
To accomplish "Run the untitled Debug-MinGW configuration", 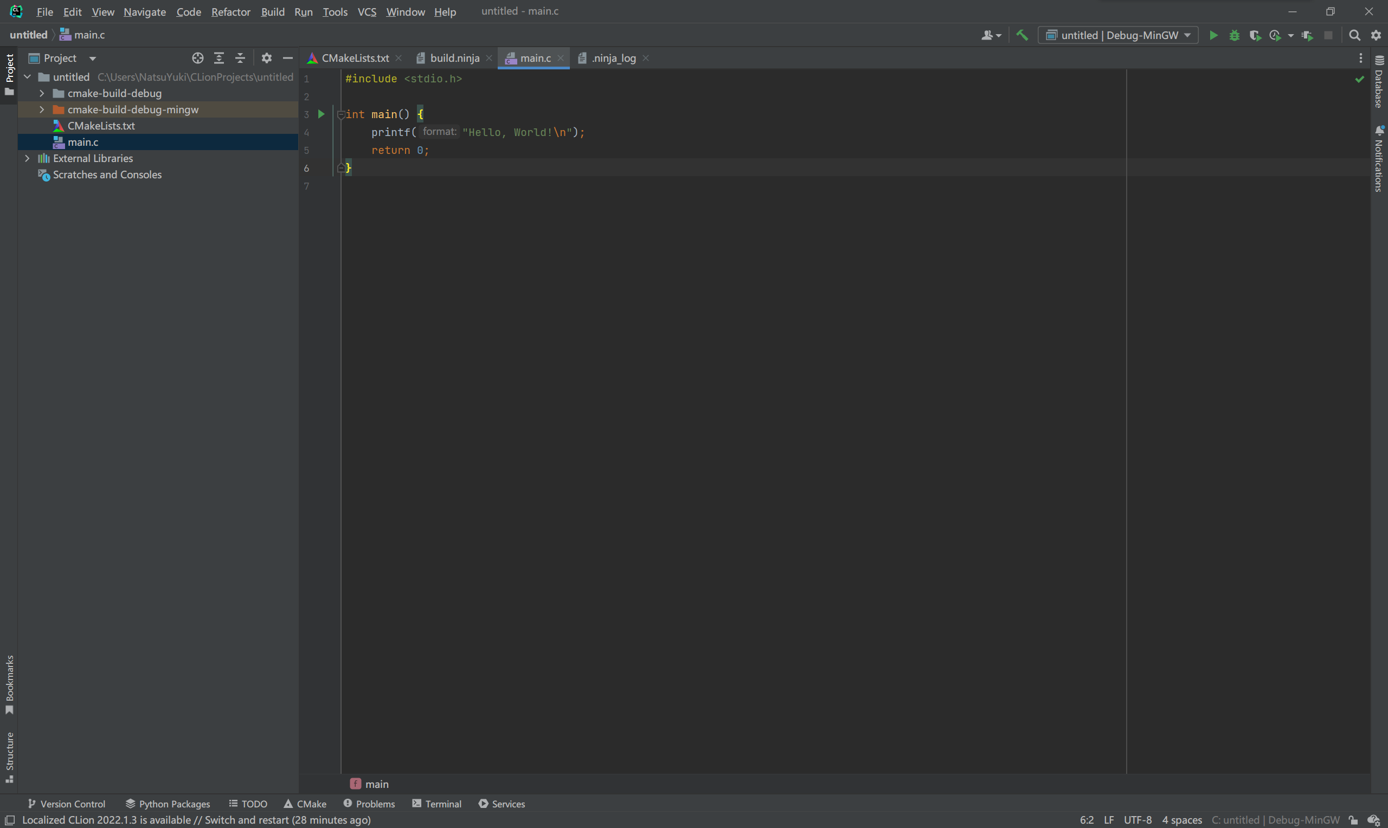I will pyautogui.click(x=1213, y=35).
